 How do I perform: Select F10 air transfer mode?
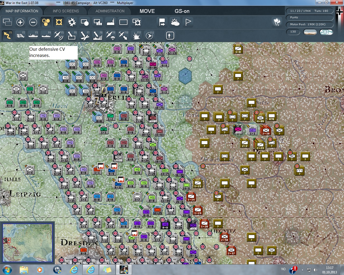click(x=123, y=35)
